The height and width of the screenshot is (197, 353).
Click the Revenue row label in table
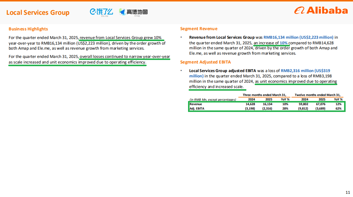[196, 104]
